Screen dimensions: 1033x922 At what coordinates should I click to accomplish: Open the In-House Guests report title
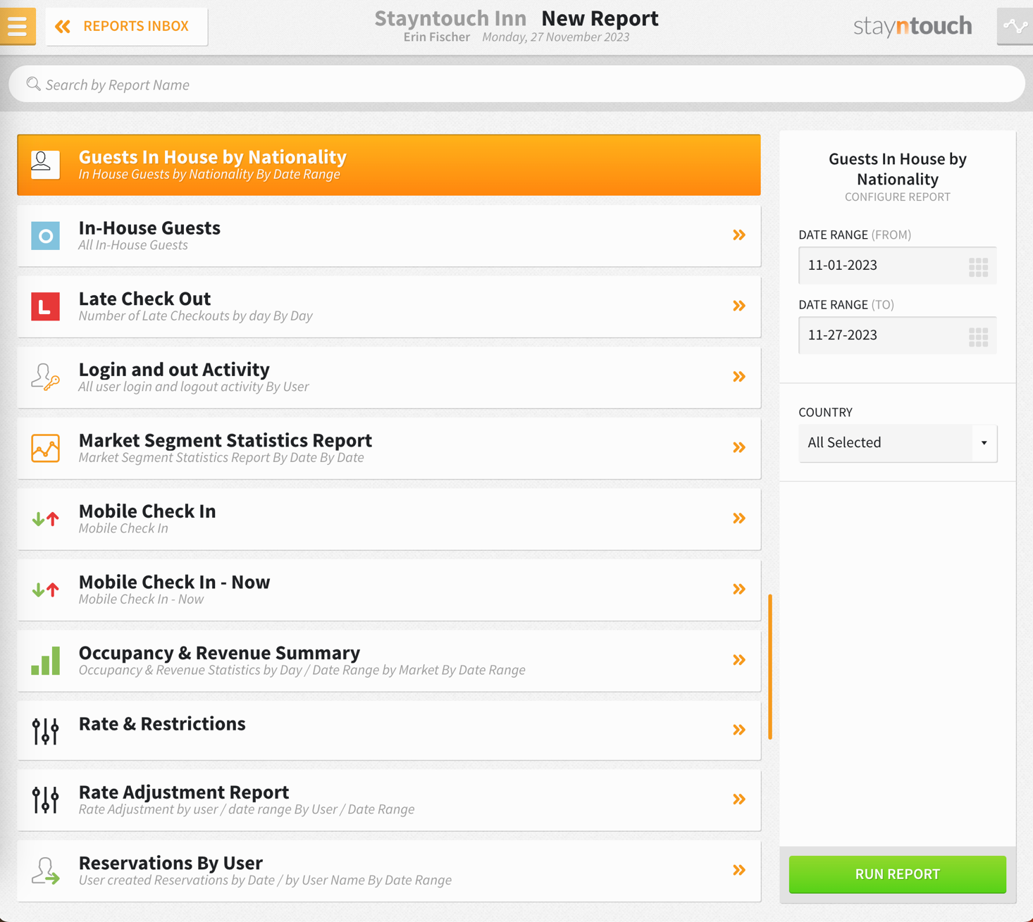pyautogui.click(x=149, y=228)
